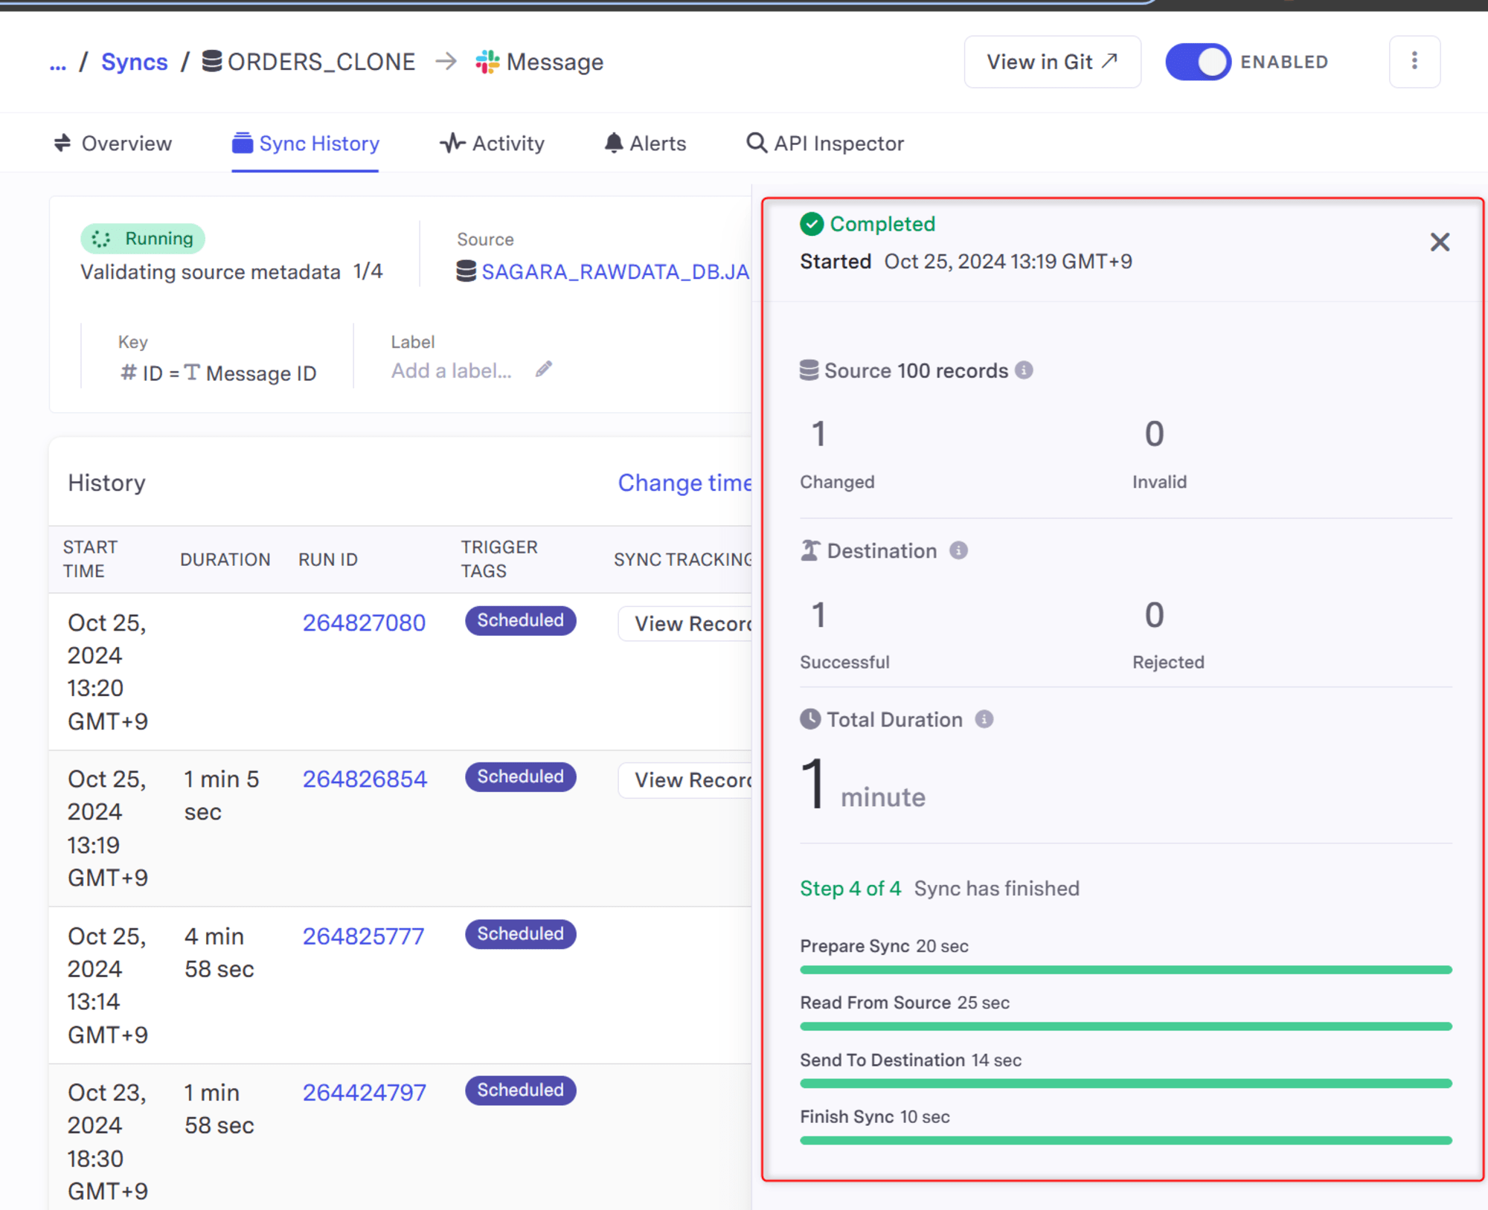
Task: Click the API Inspector magnifier icon
Action: 756,143
